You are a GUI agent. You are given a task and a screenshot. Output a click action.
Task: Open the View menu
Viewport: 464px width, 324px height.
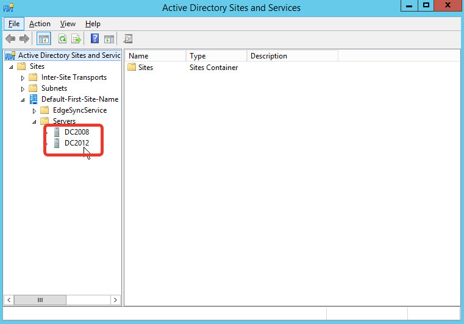pyautogui.click(x=68, y=24)
